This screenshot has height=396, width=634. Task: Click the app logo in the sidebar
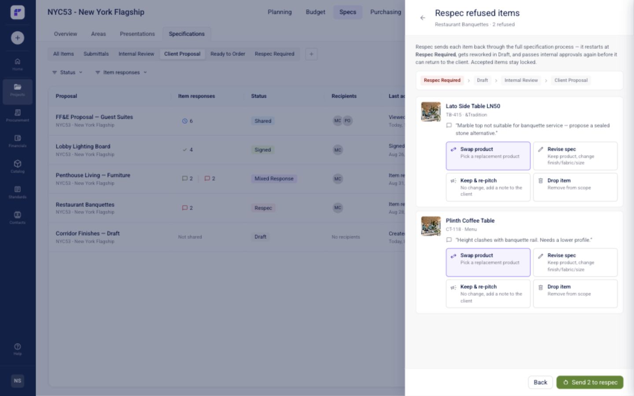(18, 12)
